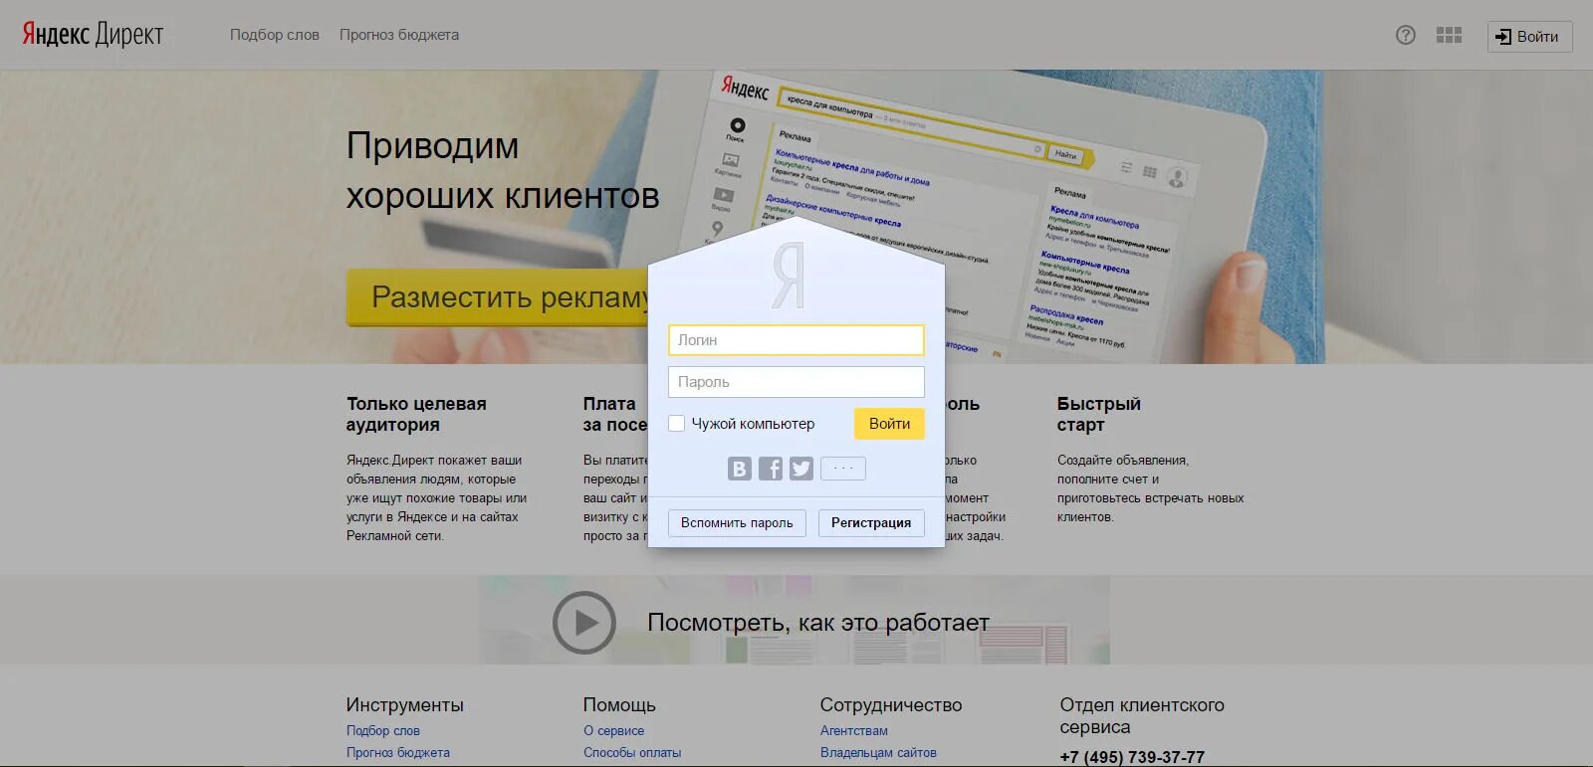Expand more social login options
This screenshot has width=1593, height=767.
(843, 469)
